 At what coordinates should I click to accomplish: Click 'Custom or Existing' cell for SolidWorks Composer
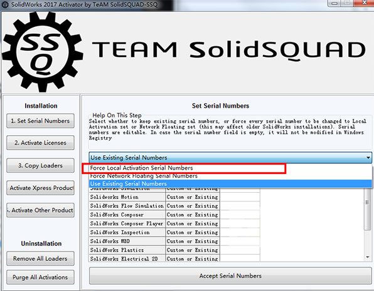tap(193, 215)
